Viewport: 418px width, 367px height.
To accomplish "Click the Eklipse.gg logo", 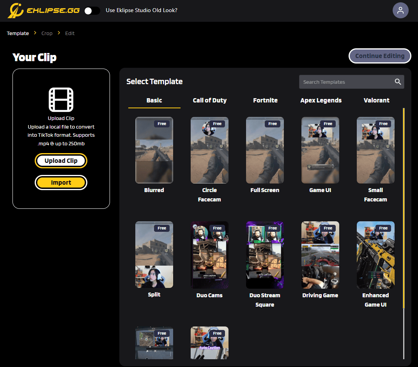I will [x=43, y=11].
